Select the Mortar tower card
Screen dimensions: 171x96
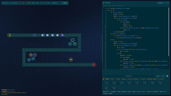click(160, 83)
